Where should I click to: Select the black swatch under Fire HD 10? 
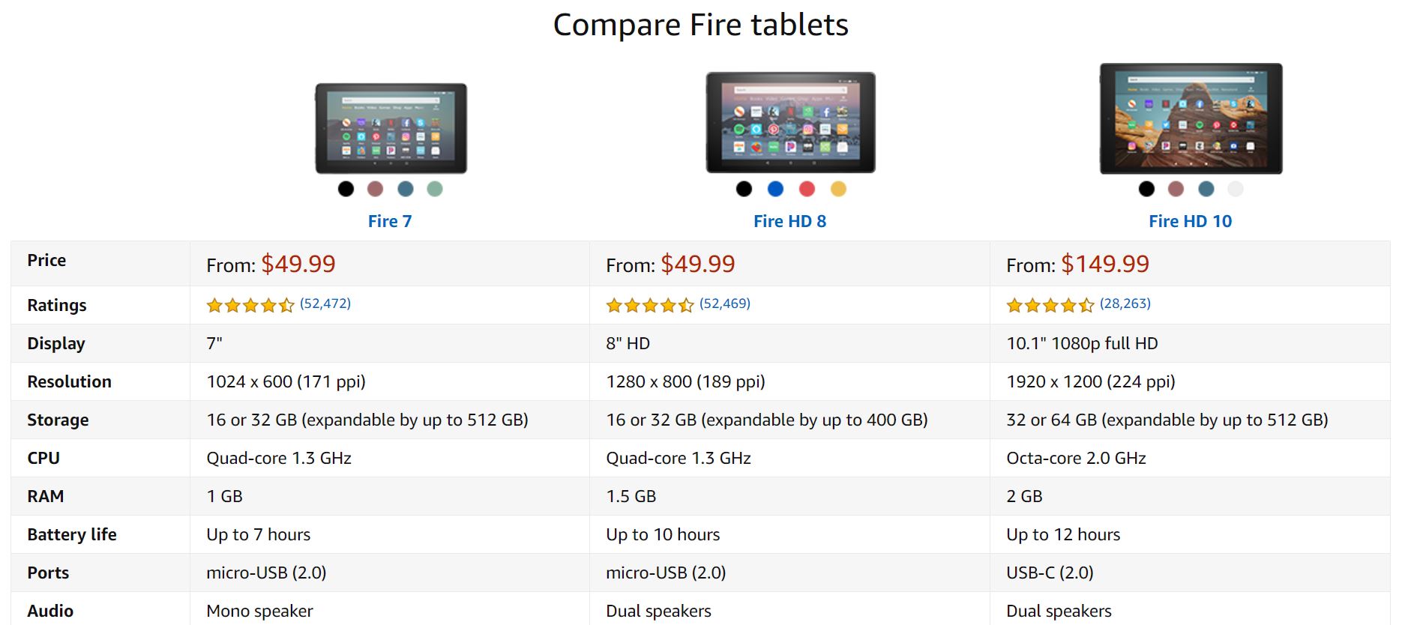(x=1146, y=189)
